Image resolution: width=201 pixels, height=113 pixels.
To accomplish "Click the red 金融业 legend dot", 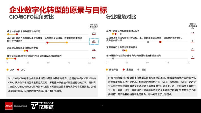I will tap(124, 69).
